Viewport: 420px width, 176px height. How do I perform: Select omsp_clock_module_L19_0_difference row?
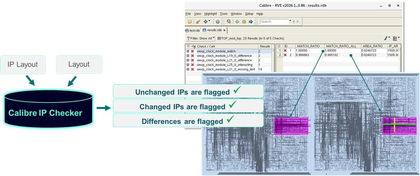[x=228, y=55]
